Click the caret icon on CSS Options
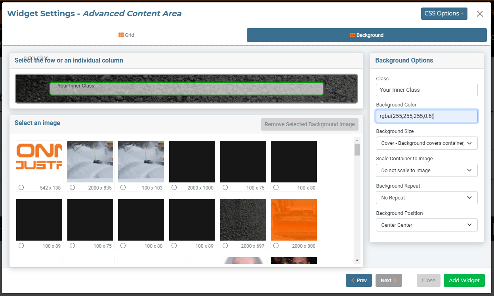This screenshot has width=494, height=296. coord(462,14)
